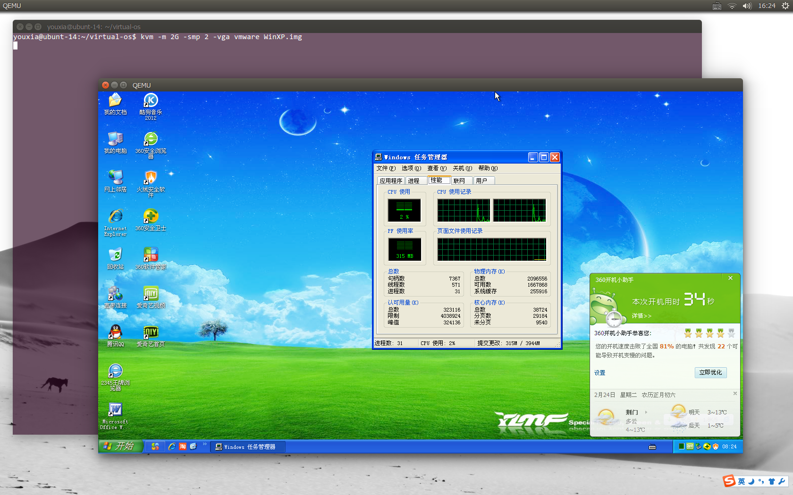Viewport: 793px width, 495px height.
Task: Click the Huorong firewall shield tray icon
Action: [x=716, y=446]
